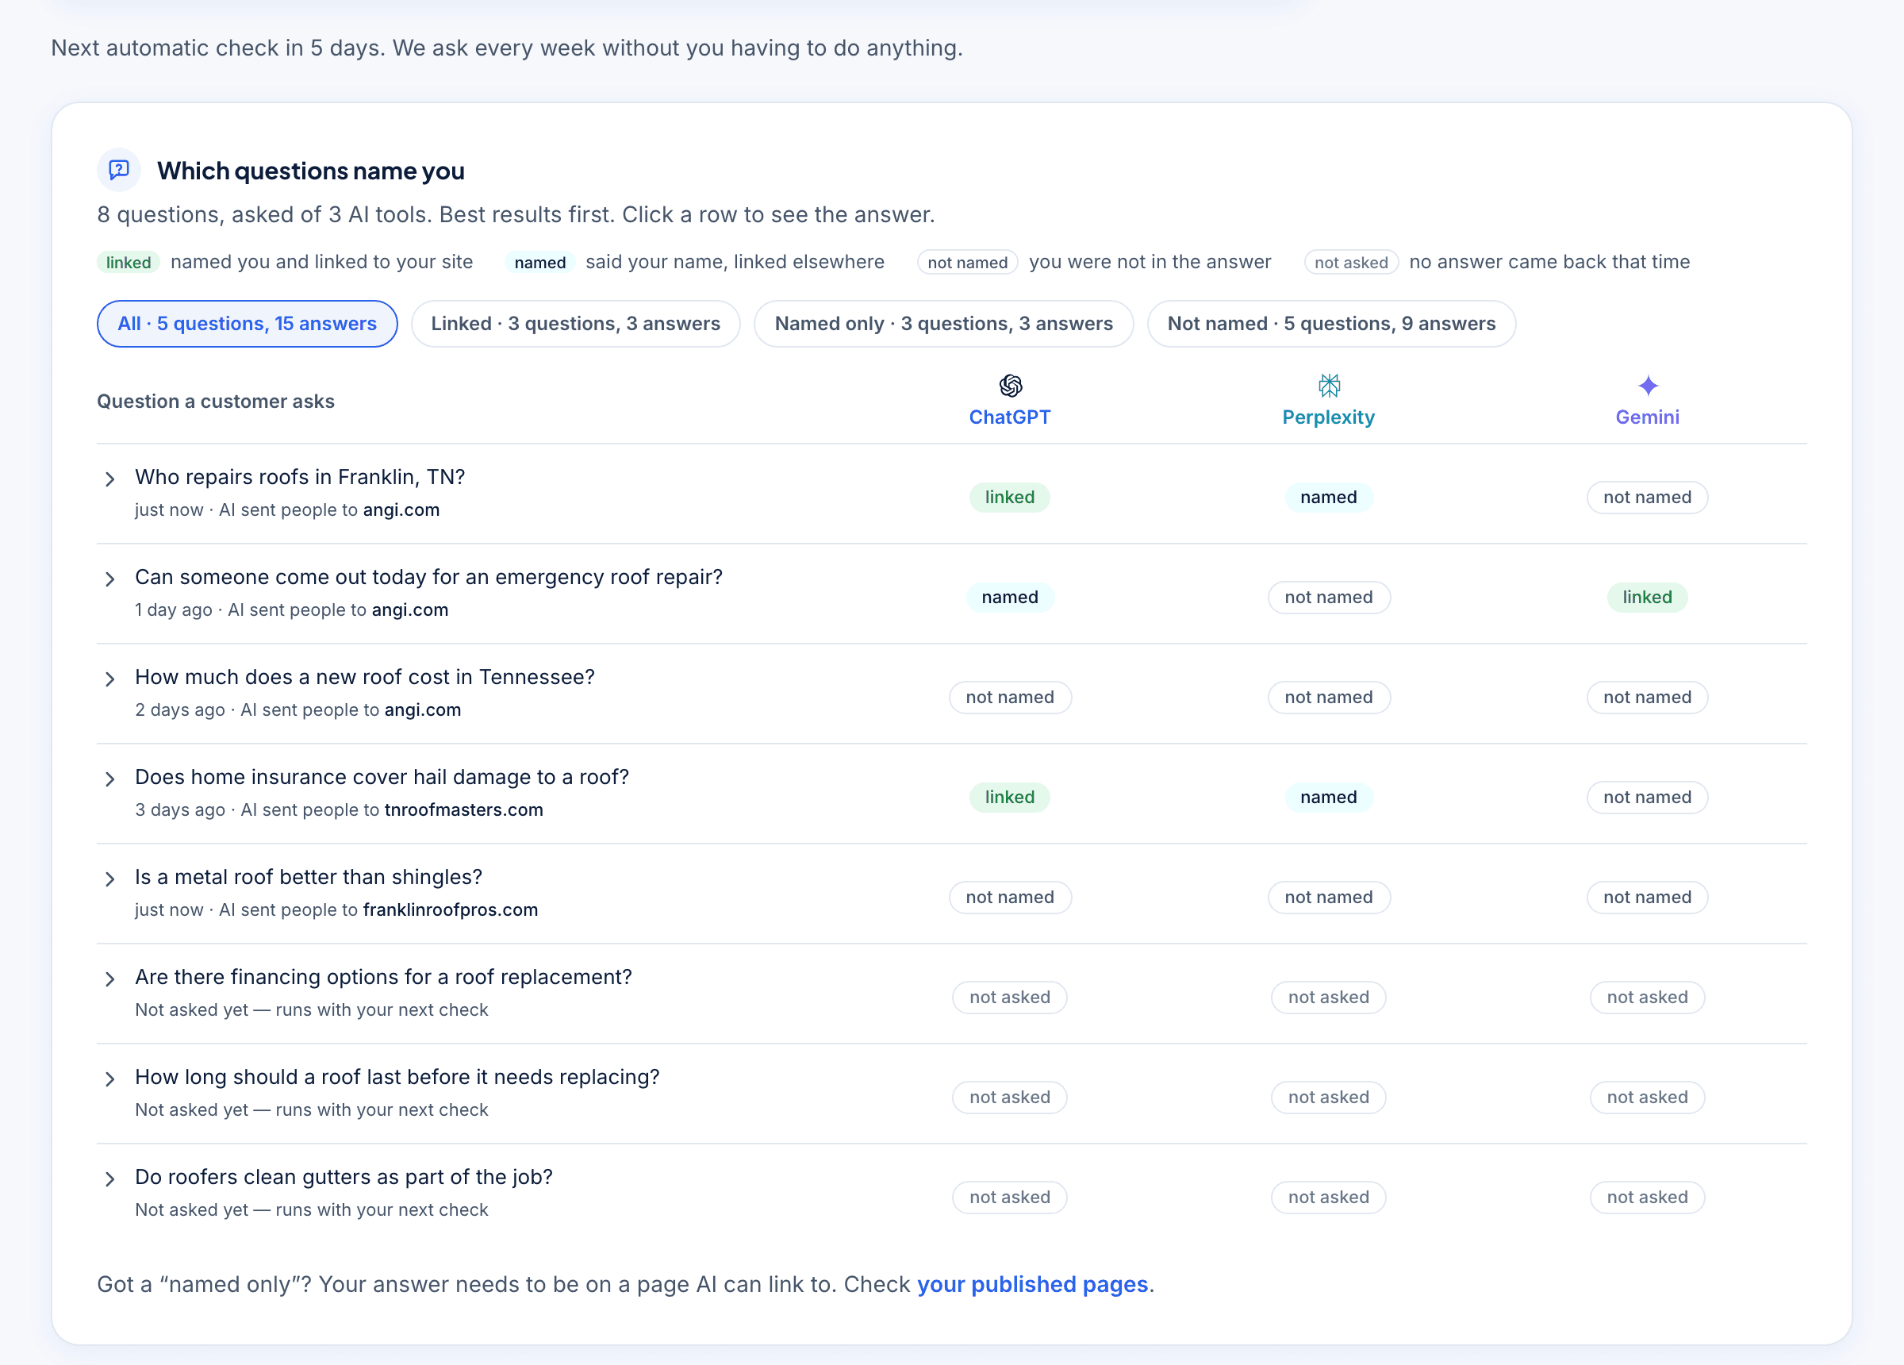Screen dimensions: 1904x1365
Task: Open Gemini not named badge for roof cost
Action: [x=1647, y=698]
